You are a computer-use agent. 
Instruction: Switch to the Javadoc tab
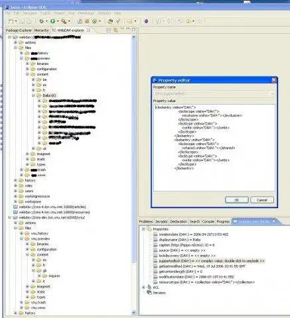click(x=161, y=221)
